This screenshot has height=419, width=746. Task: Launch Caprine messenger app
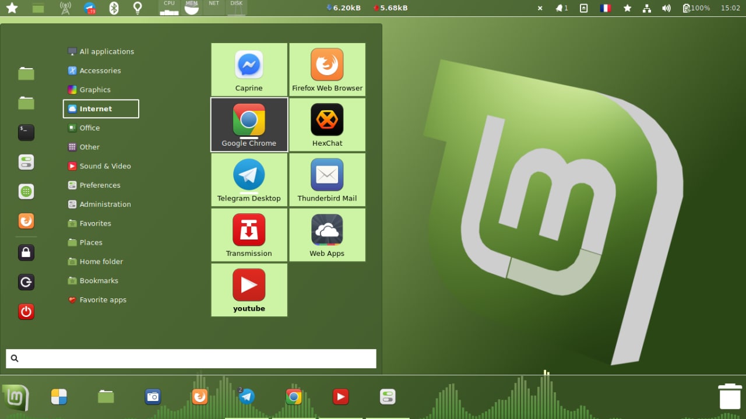(249, 69)
